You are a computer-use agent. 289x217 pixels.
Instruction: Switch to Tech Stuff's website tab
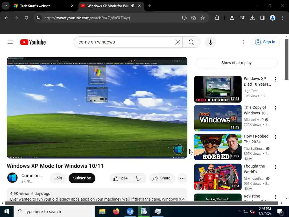(x=42, y=6)
